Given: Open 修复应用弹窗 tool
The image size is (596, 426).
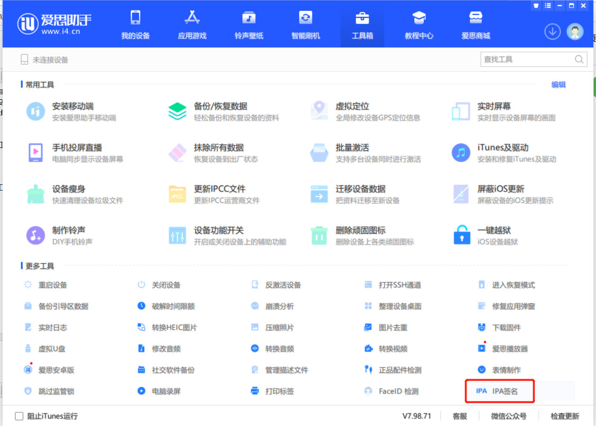Looking at the screenshot, I should [x=507, y=306].
